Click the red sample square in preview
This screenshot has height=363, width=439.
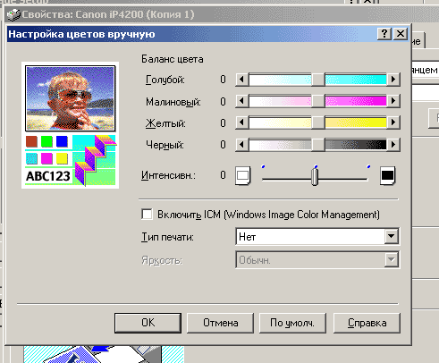click(x=31, y=141)
